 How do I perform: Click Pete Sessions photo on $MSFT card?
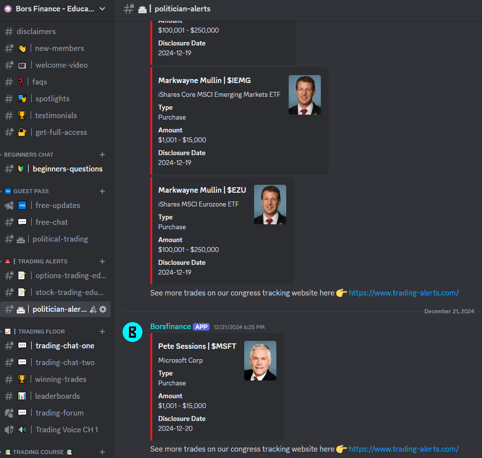tap(260, 361)
